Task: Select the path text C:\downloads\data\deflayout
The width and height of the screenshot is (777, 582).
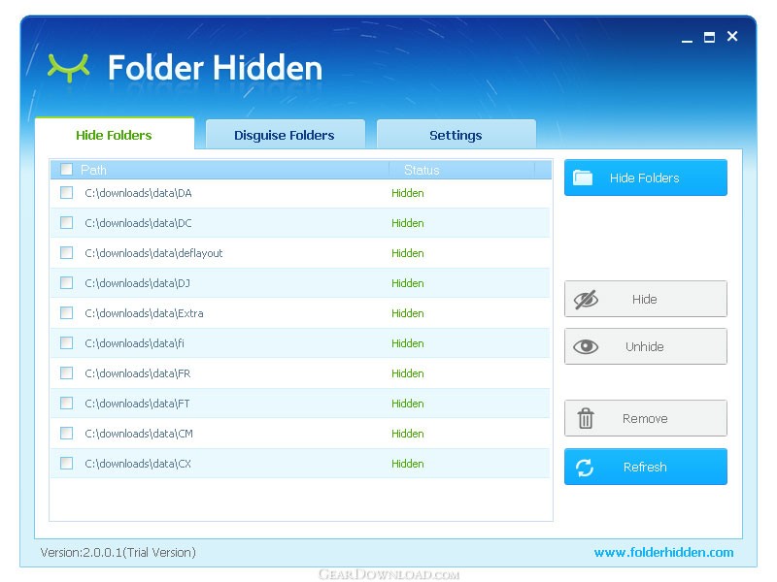Action: click(153, 253)
